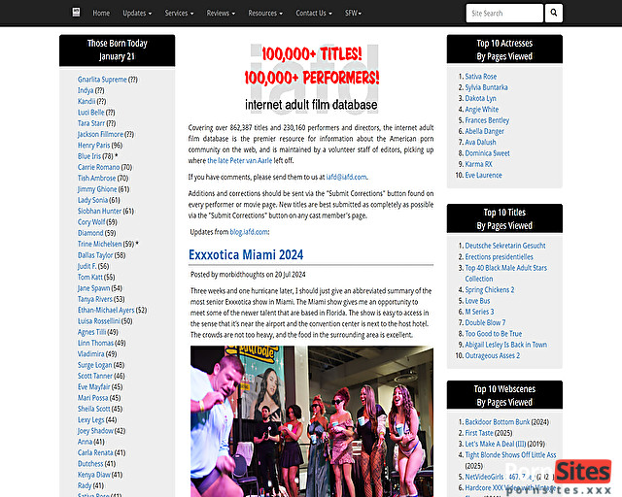
Task: Open Abigail Lesley Is Back in Town link
Action: click(x=505, y=345)
